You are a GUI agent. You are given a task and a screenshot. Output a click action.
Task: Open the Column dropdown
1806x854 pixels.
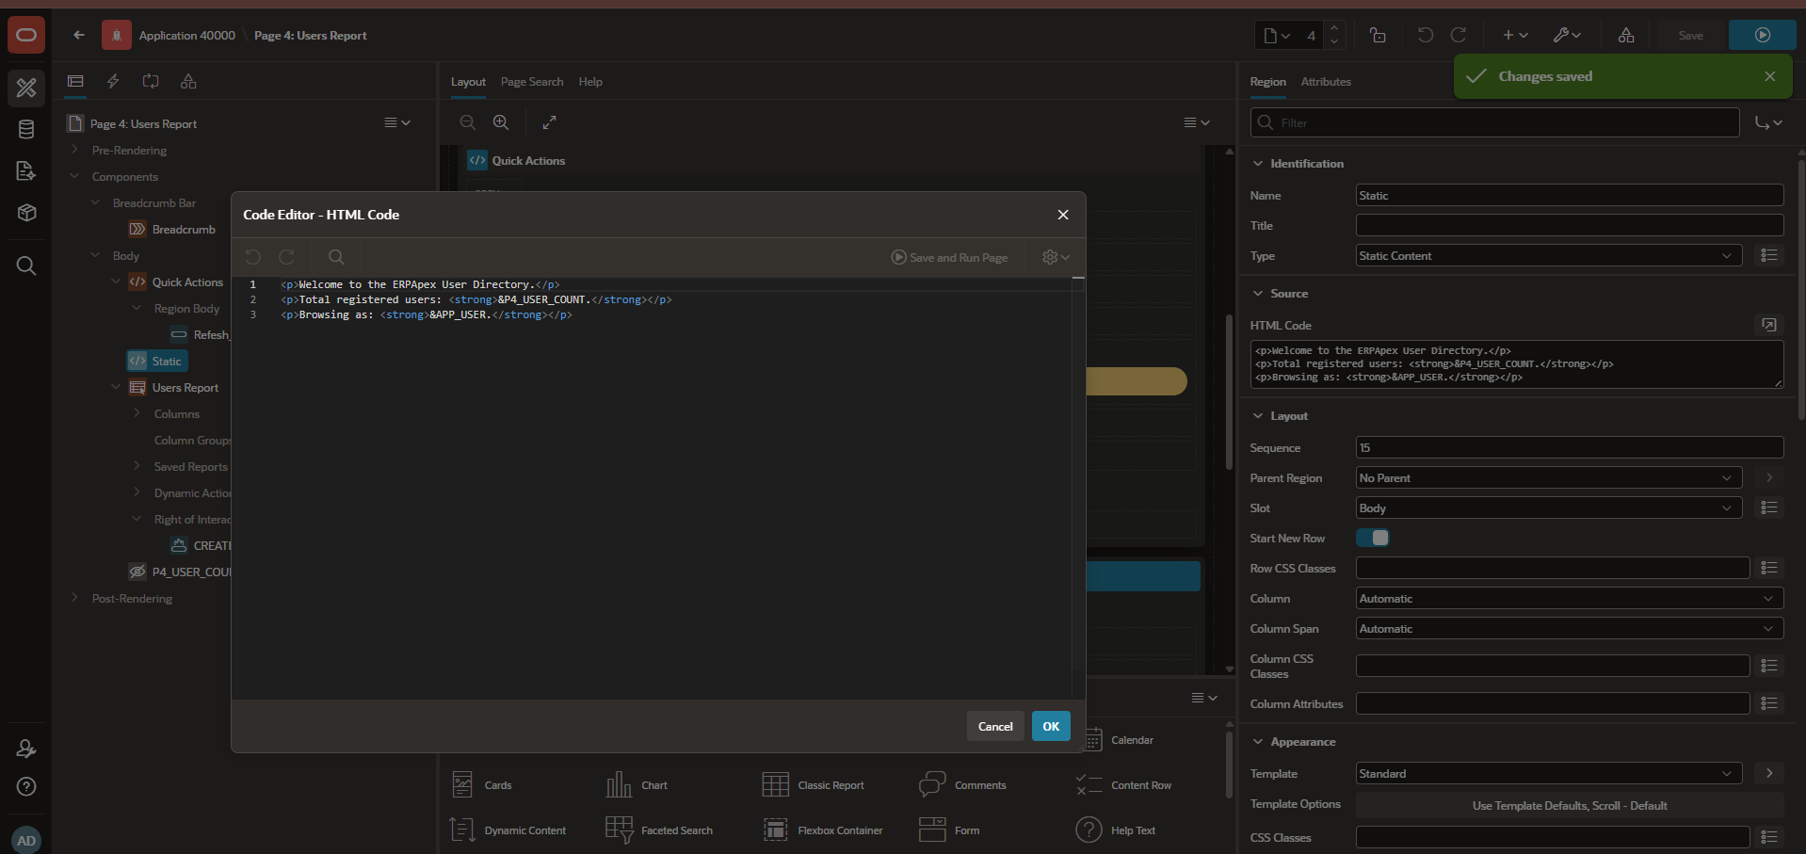1570,599
